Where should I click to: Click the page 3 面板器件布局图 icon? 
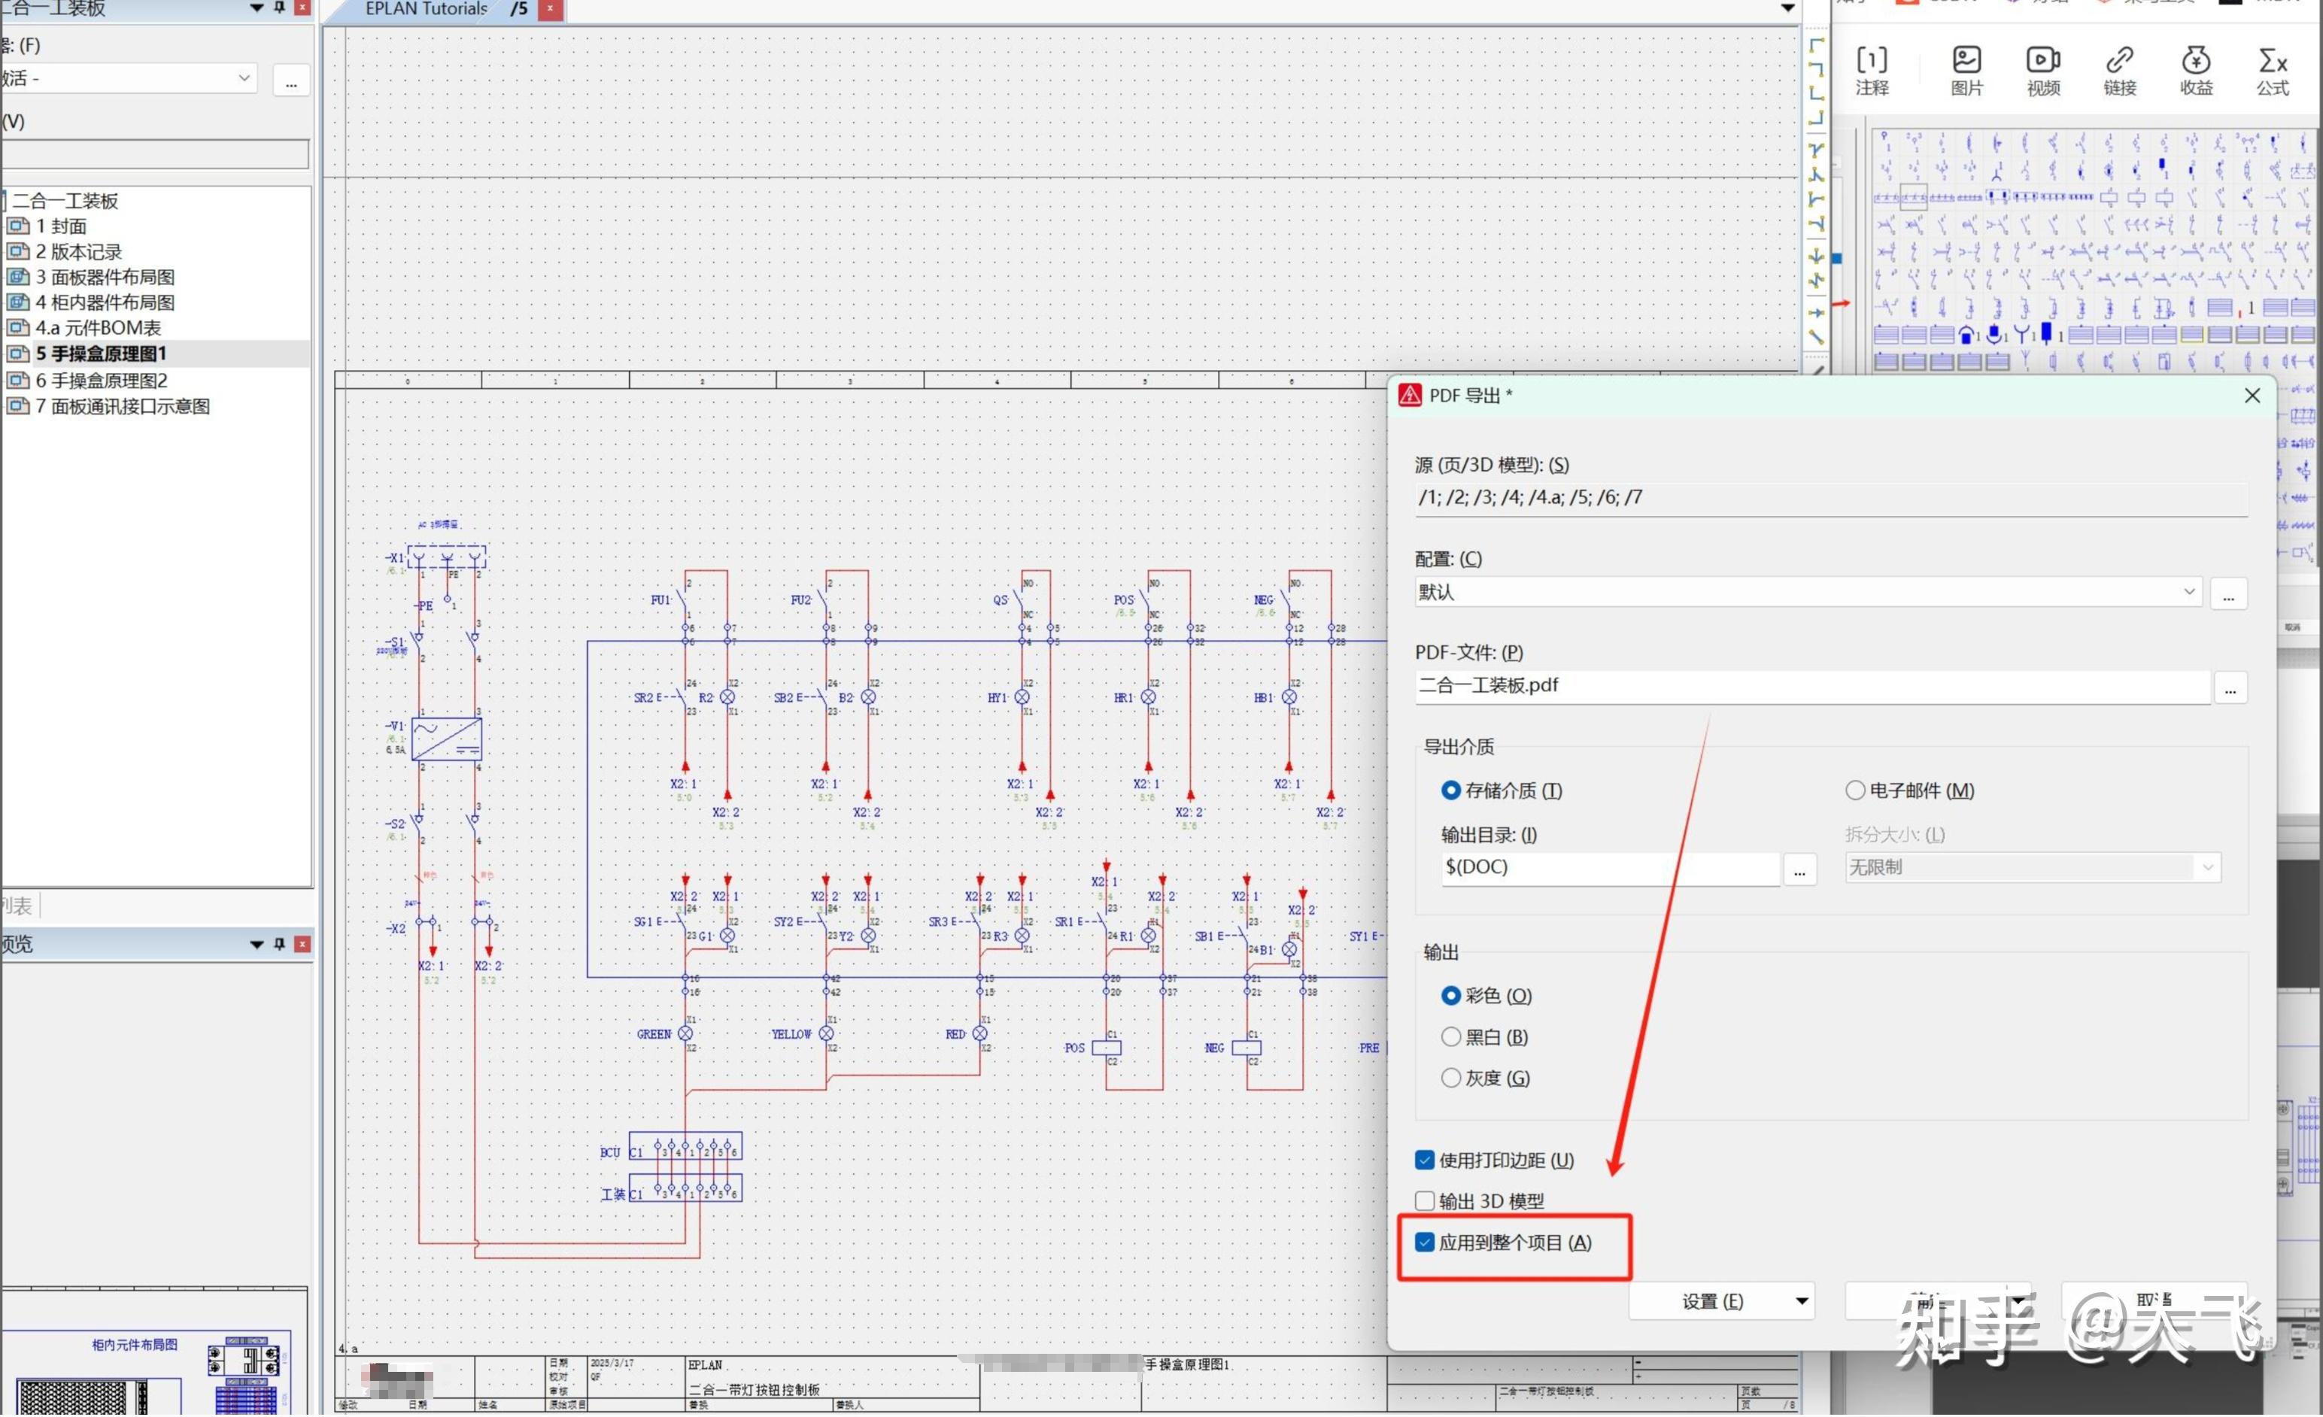coord(18,276)
